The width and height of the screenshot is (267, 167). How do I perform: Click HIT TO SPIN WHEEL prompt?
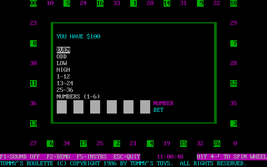[232, 157]
